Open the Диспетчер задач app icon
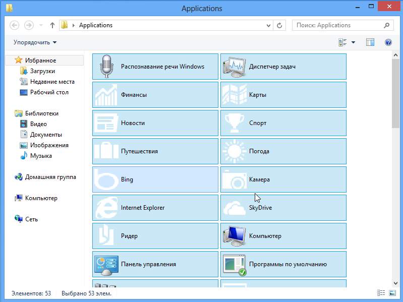Image resolution: width=403 pixels, height=302 pixels. coord(234,67)
